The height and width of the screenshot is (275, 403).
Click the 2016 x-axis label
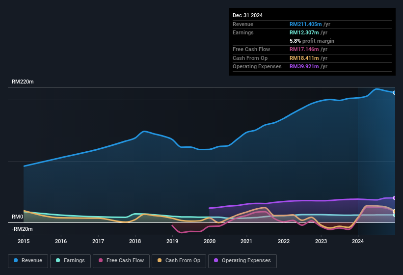61,241
